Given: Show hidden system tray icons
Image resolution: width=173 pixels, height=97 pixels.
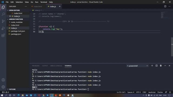Looking at the screenshot, I should pos(144,95).
